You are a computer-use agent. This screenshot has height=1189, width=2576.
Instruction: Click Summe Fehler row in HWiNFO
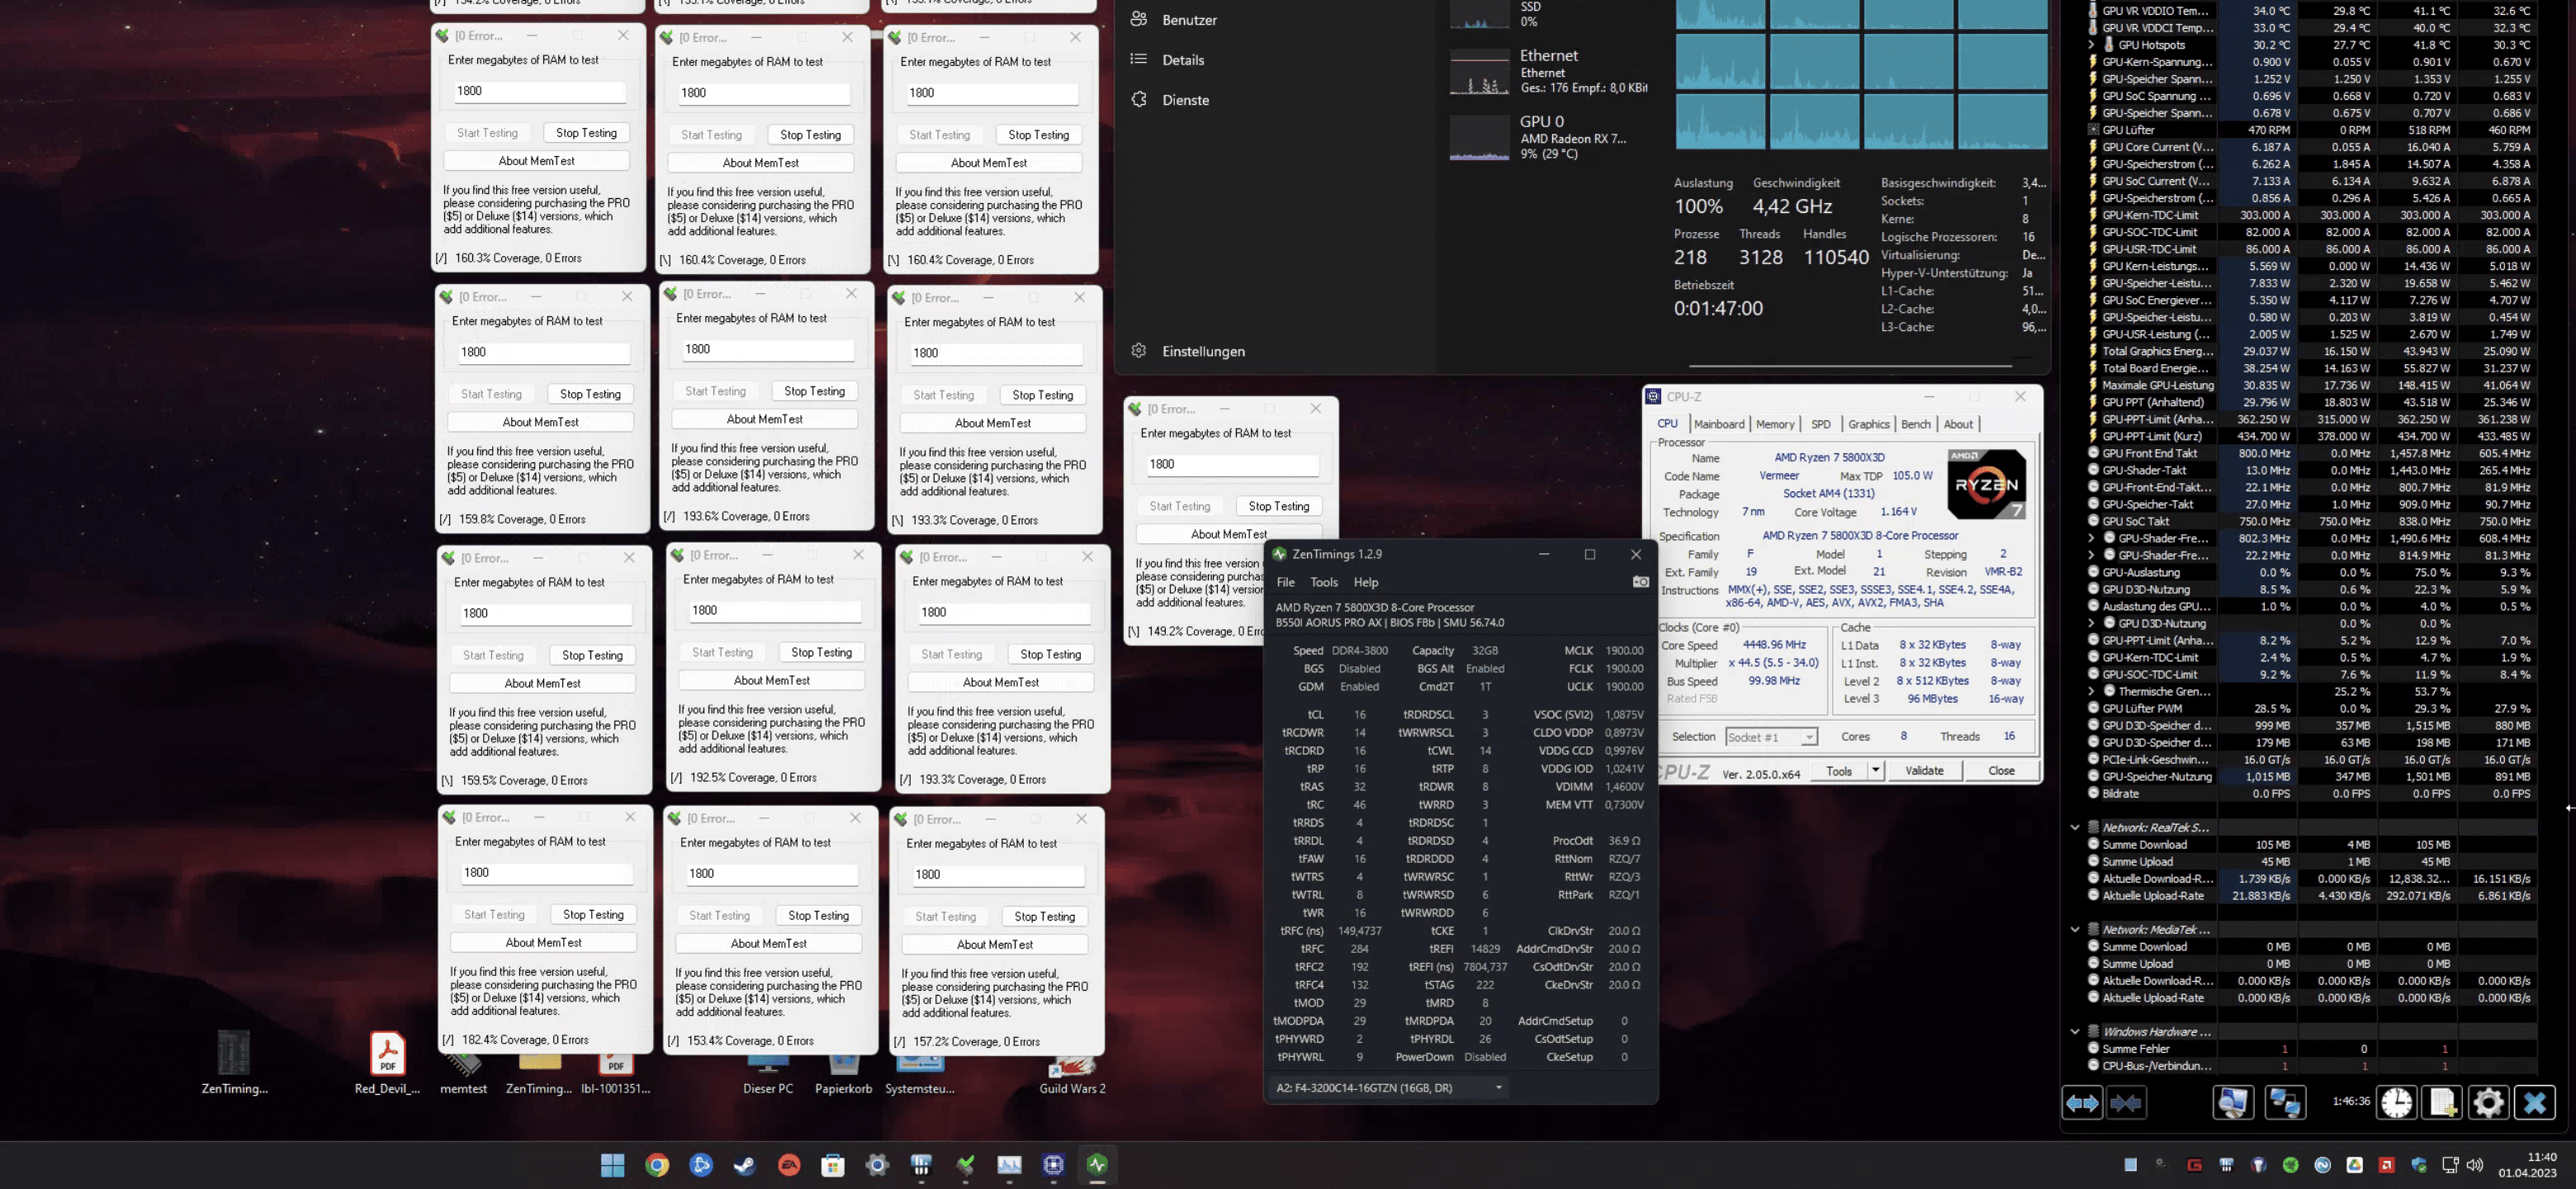(x=2311, y=1049)
